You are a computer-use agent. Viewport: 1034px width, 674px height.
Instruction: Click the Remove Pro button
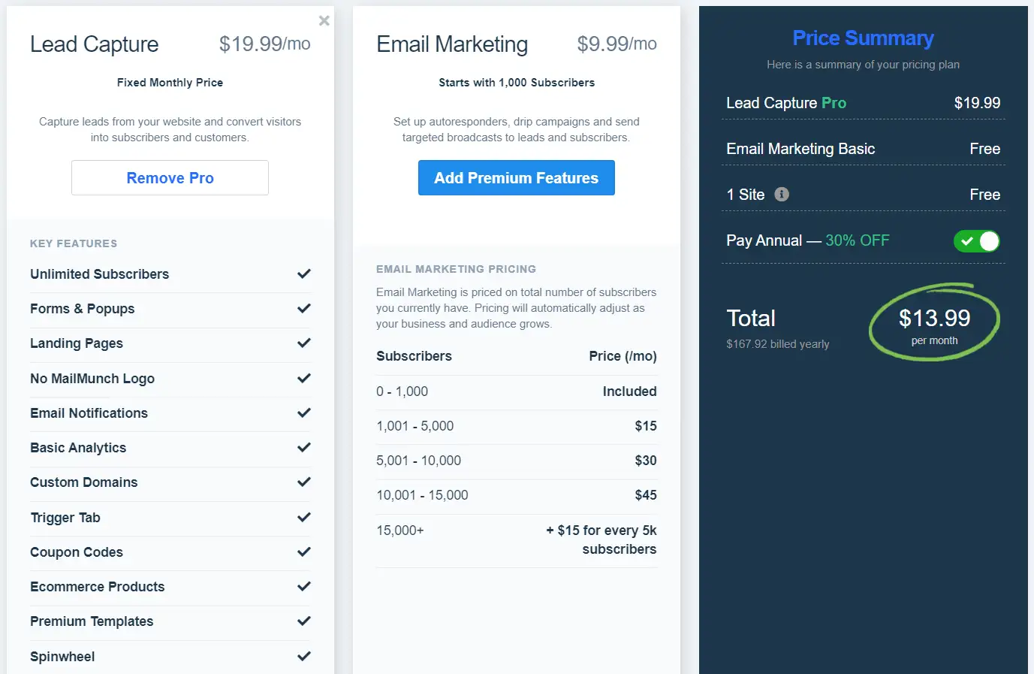170,178
